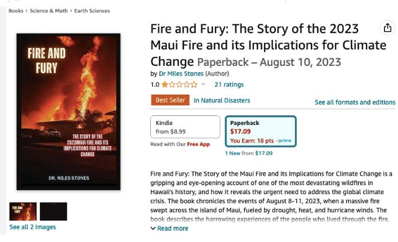Open the rating breakdown chevron
This screenshot has width=398, height=242.
(203, 84)
